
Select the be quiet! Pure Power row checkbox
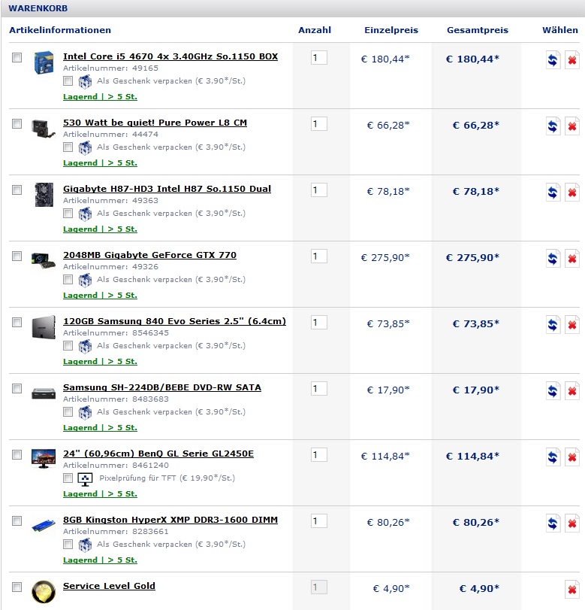point(17,123)
